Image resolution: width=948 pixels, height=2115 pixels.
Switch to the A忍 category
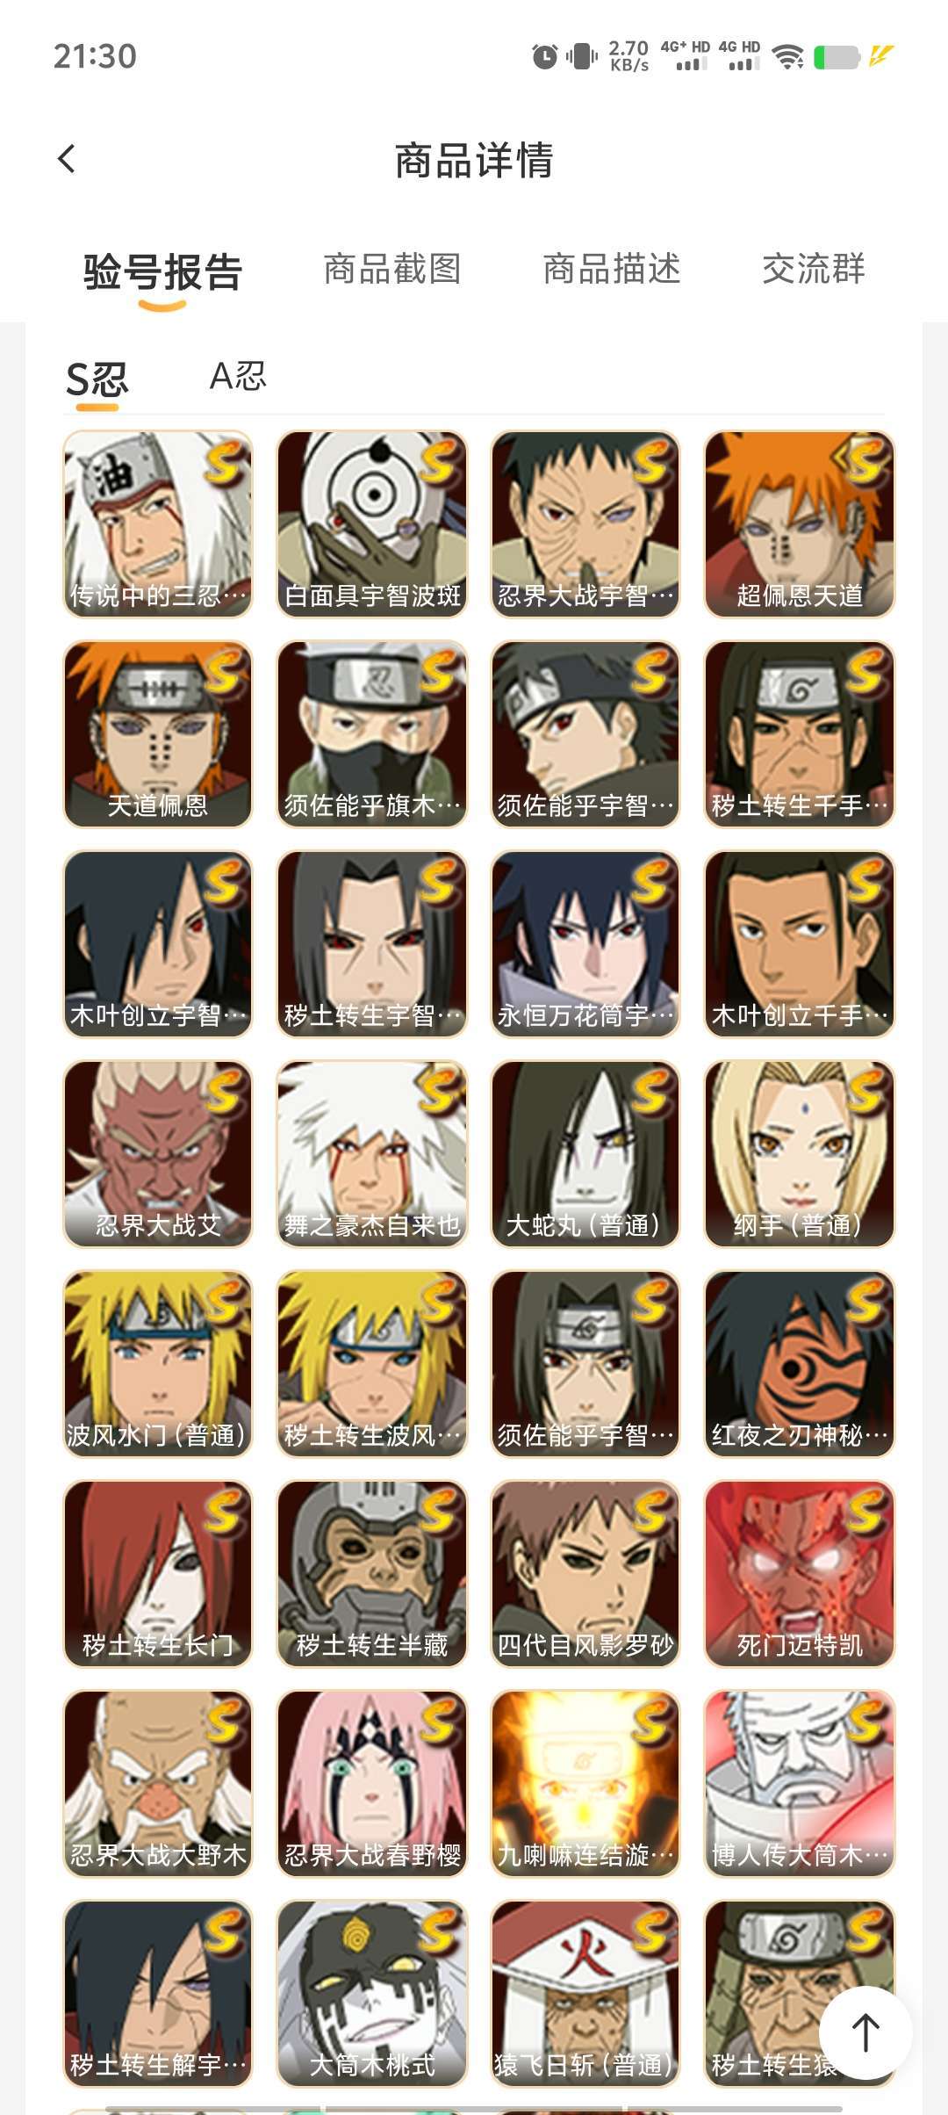(237, 376)
